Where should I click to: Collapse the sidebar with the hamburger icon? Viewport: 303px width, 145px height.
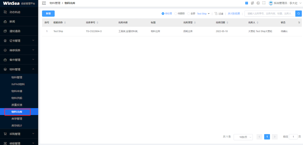pos(44,3)
